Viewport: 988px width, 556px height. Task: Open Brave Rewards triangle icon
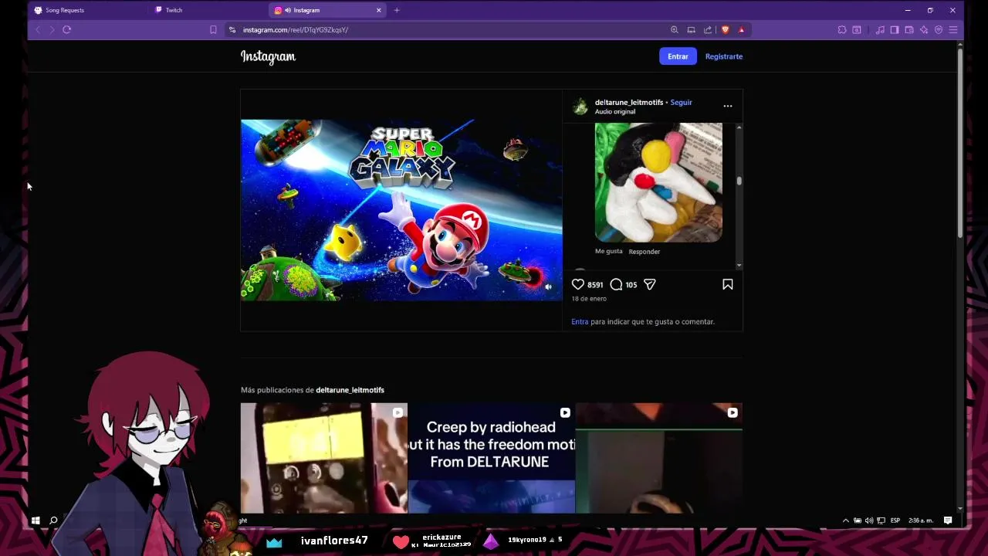[x=741, y=29]
